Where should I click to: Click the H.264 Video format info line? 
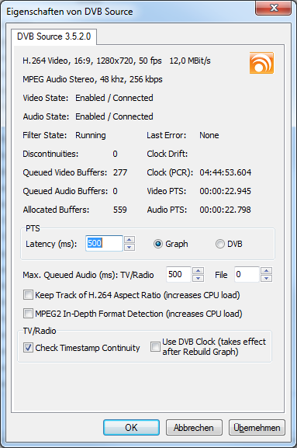92,61
